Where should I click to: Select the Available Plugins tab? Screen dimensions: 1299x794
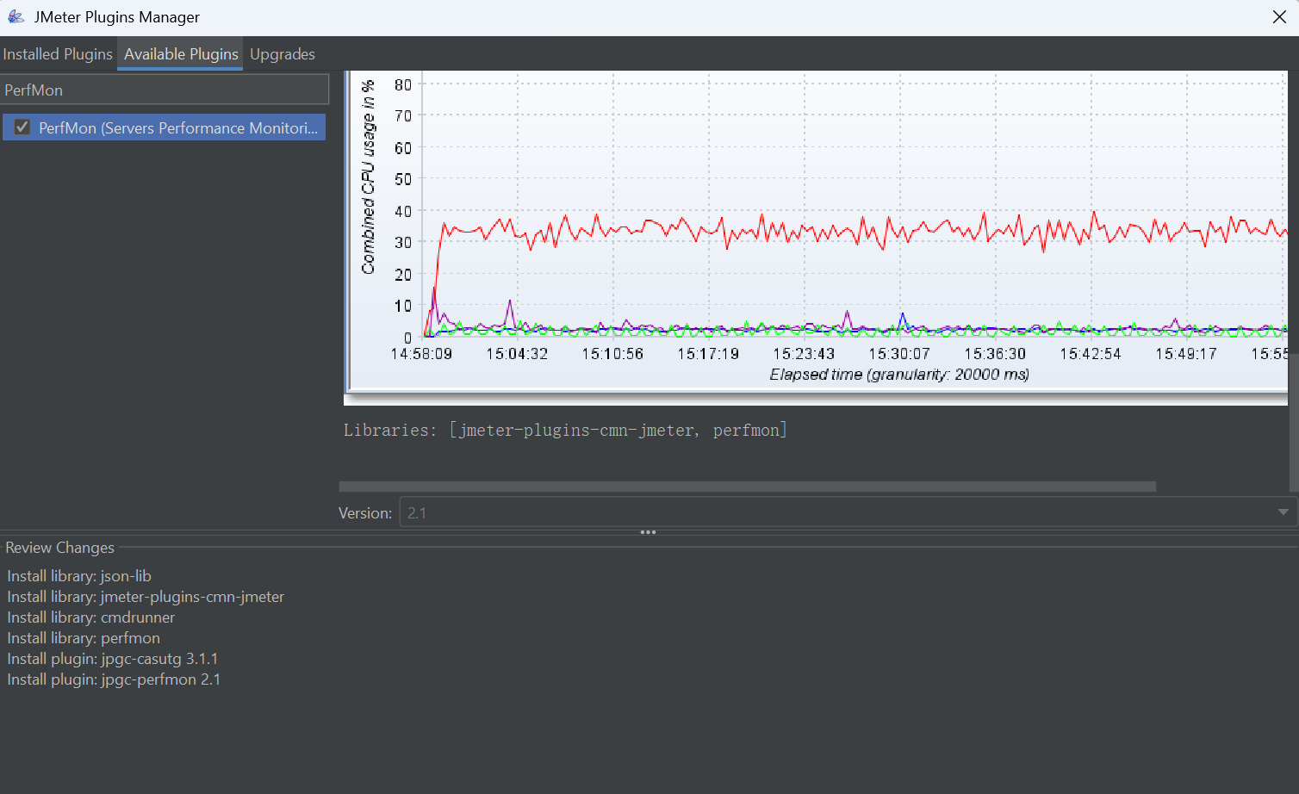[x=181, y=53]
